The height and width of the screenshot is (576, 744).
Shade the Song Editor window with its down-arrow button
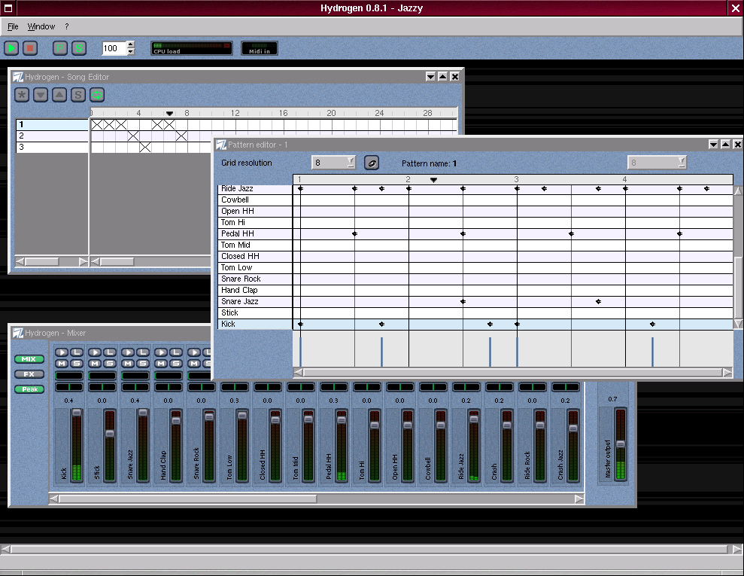click(430, 77)
